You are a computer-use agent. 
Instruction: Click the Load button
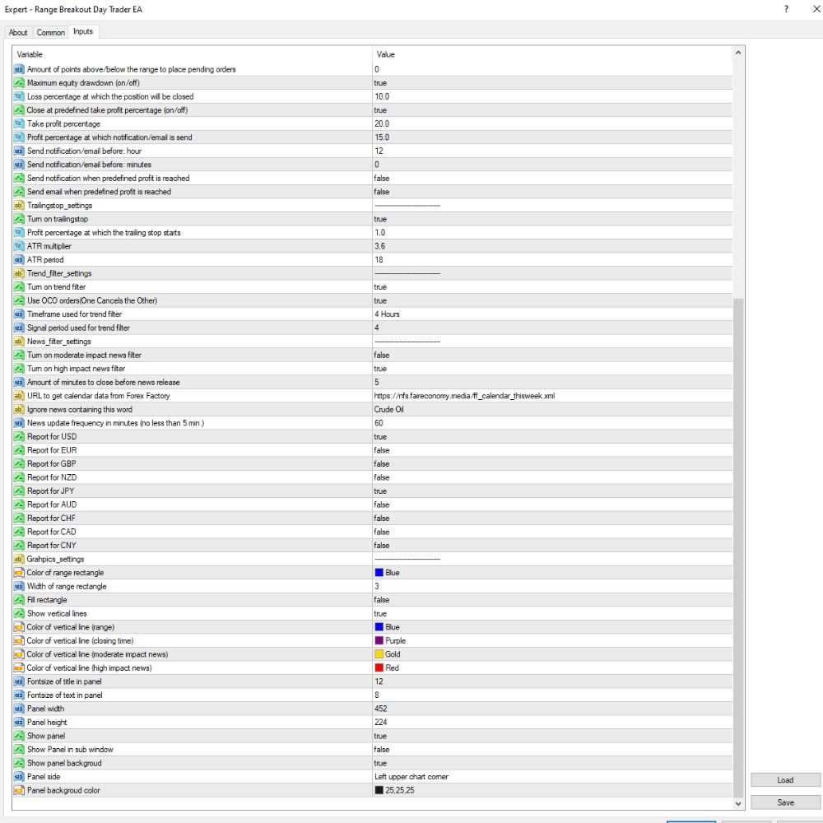click(x=785, y=780)
